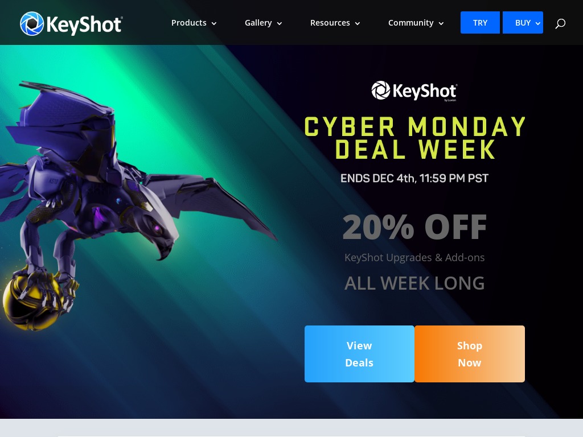Click the blue TRY button
The width and height of the screenshot is (583, 437).
click(480, 23)
